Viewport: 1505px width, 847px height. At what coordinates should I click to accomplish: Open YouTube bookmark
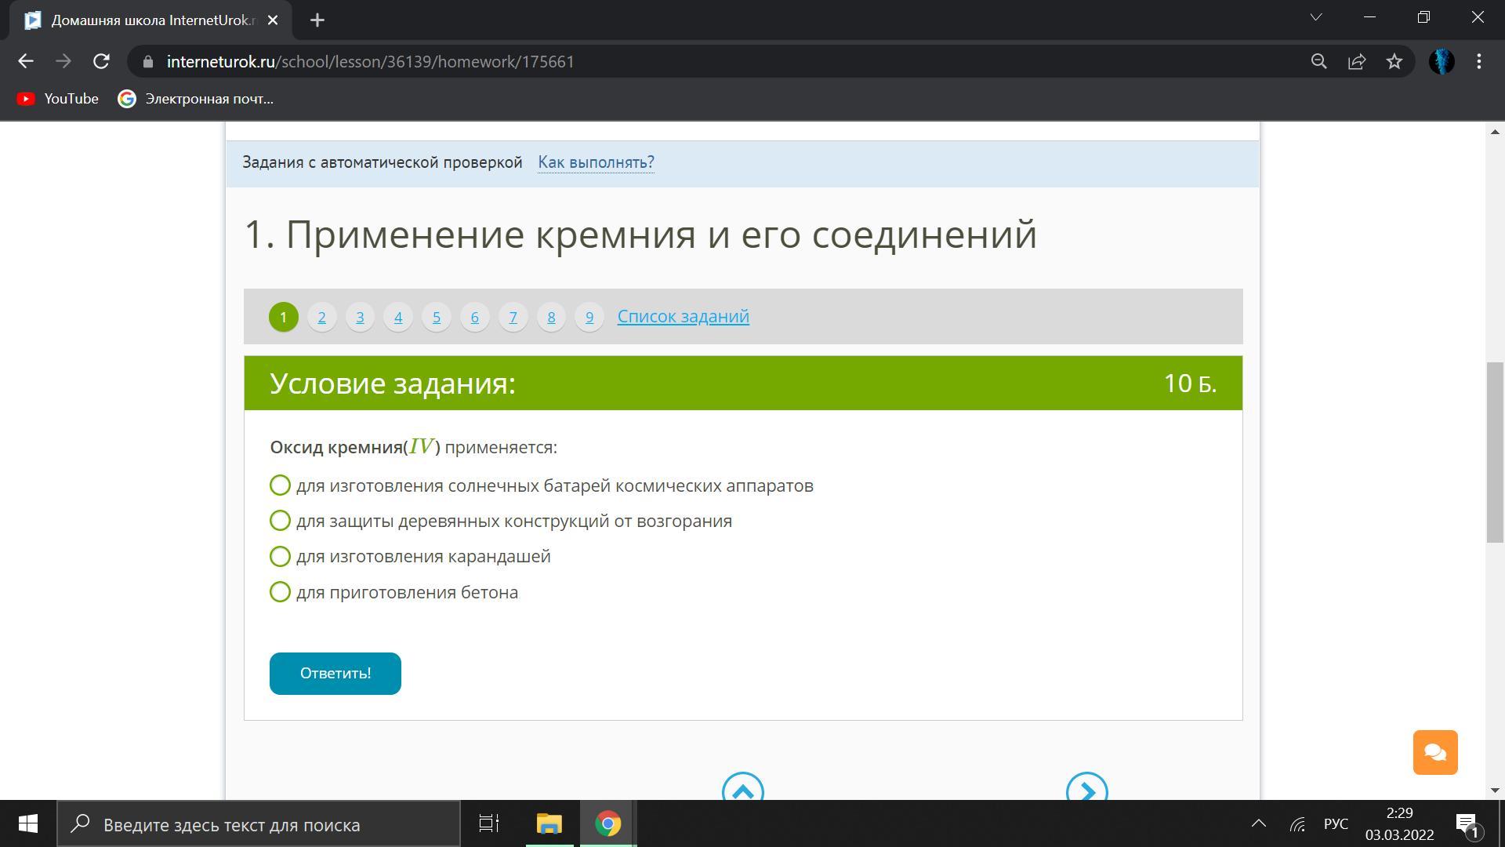[x=58, y=99]
